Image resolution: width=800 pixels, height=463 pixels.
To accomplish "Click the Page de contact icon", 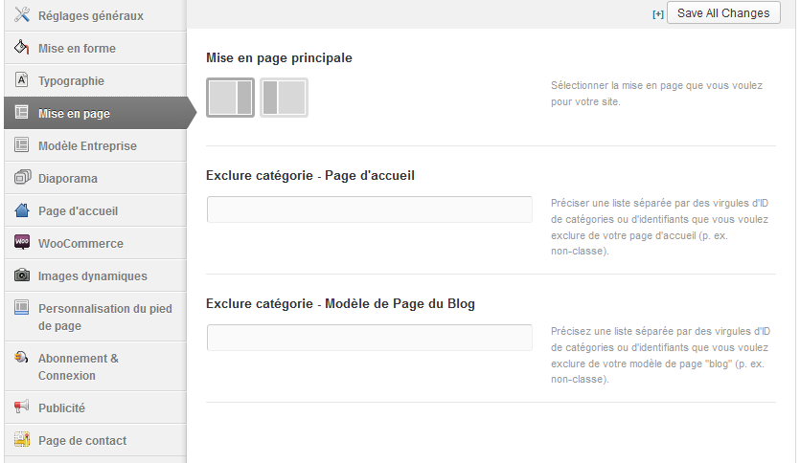I will pos(22,440).
